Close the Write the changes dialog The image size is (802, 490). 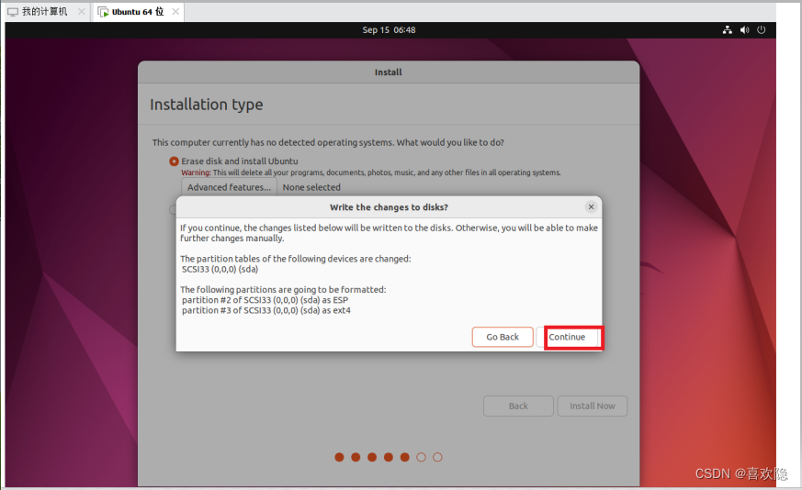[591, 207]
